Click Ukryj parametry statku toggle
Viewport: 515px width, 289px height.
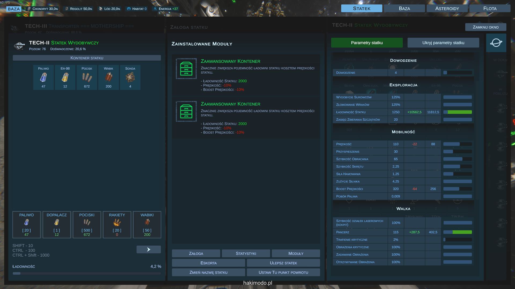tap(443, 43)
